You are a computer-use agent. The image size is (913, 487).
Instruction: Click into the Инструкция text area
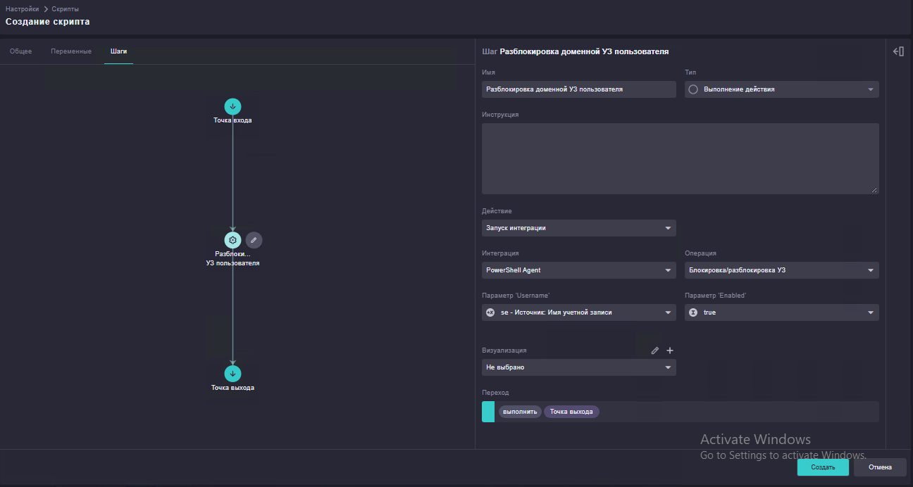(681, 158)
